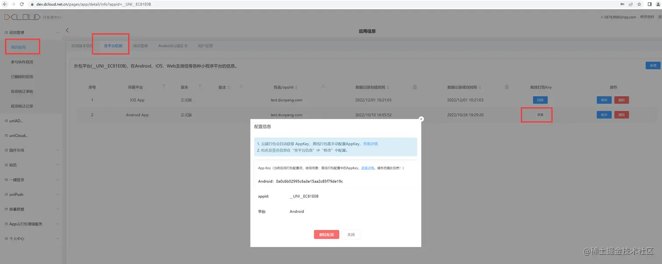
Task: Select 我的应用 in the sidebar
Action: (x=18, y=47)
